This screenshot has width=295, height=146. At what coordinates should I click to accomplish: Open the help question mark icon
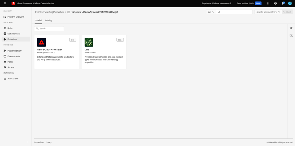275,4
